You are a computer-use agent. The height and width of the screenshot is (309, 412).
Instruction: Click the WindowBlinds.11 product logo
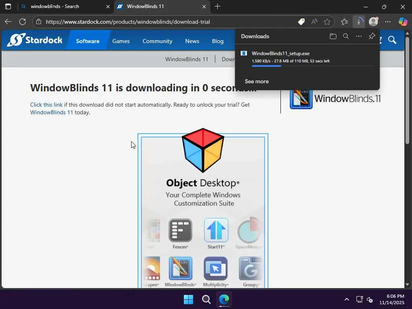pos(335,99)
